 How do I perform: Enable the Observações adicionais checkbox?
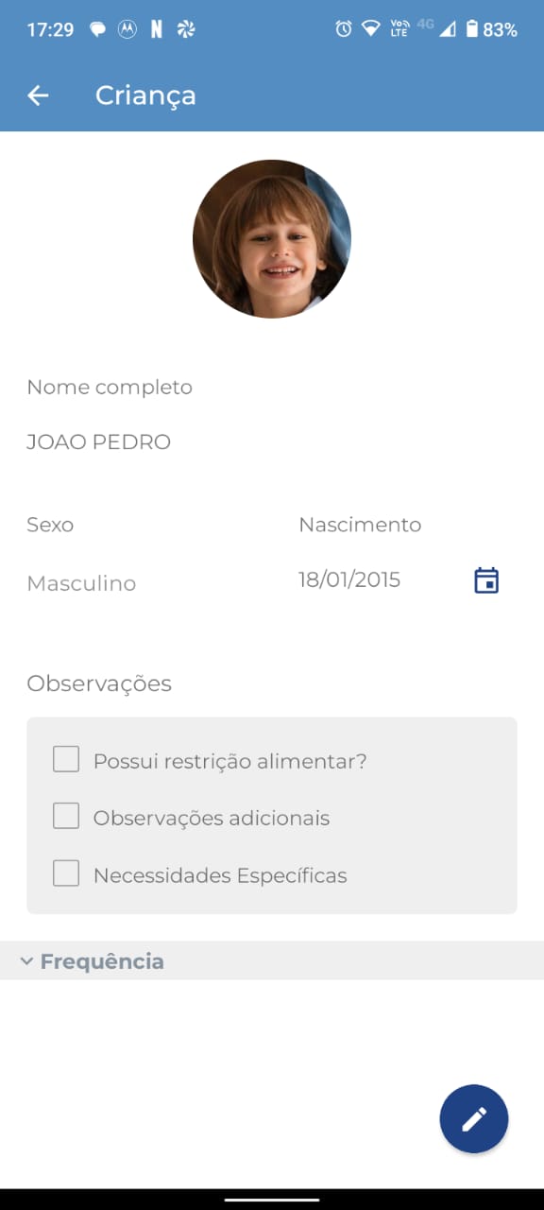coord(66,816)
